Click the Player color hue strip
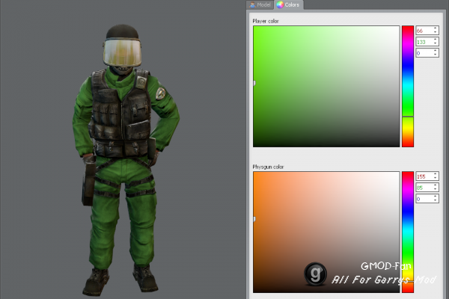This screenshot has height=299, width=449. pyautogui.click(x=408, y=87)
